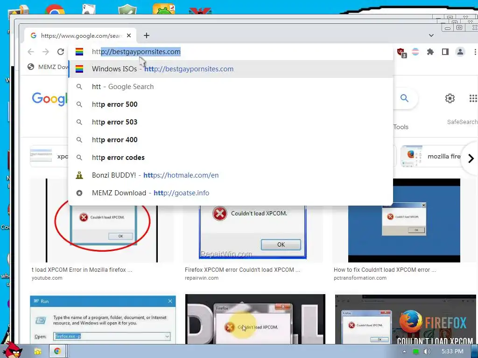Open the extensions puzzle menu
Viewport: 478px width, 358px height.
tap(430, 52)
